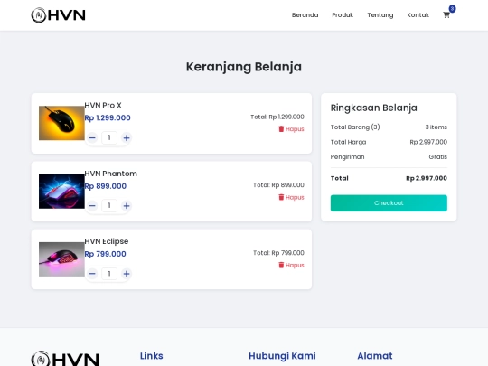Screen dimensions: 488x366
Task: Open the shopping cart icon in header
Action: coord(446,15)
